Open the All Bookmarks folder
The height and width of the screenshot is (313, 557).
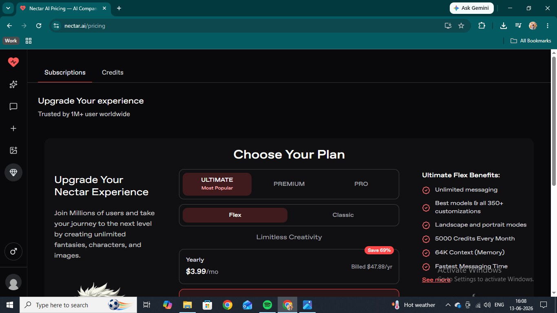click(x=531, y=41)
